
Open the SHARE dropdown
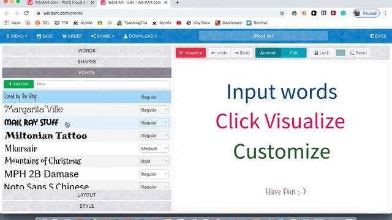[102, 36]
